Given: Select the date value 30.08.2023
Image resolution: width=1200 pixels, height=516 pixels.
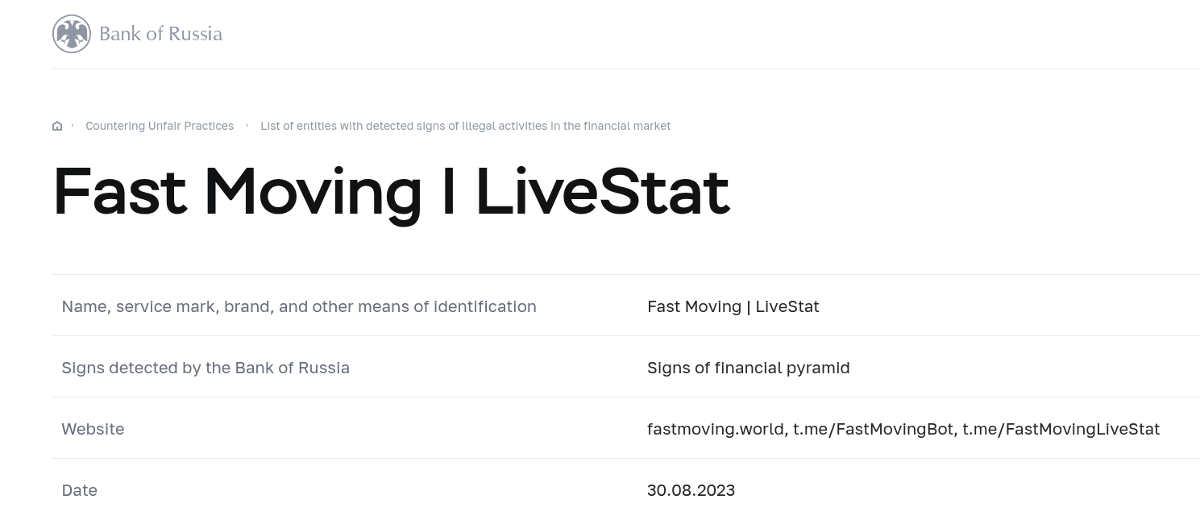Looking at the screenshot, I should (691, 490).
